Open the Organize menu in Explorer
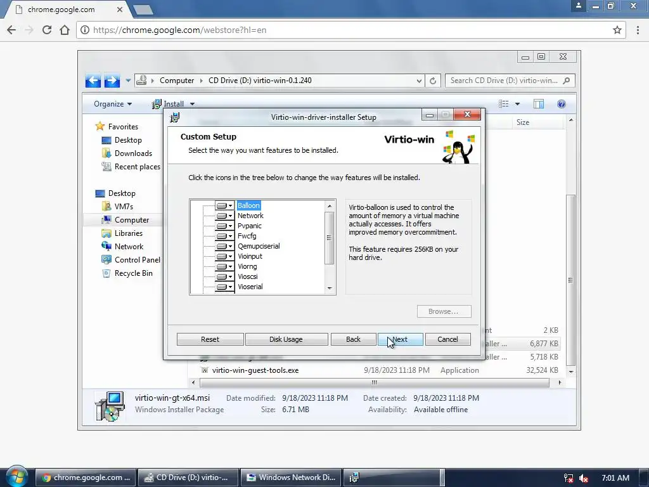 point(113,104)
